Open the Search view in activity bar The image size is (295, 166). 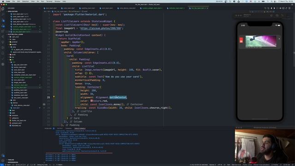(3, 14)
